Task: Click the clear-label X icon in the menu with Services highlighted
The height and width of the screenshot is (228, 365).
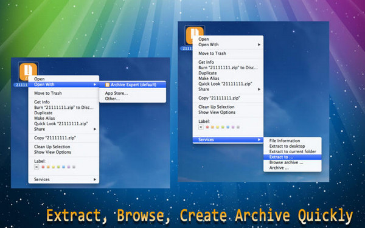Action: pos(201,127)
